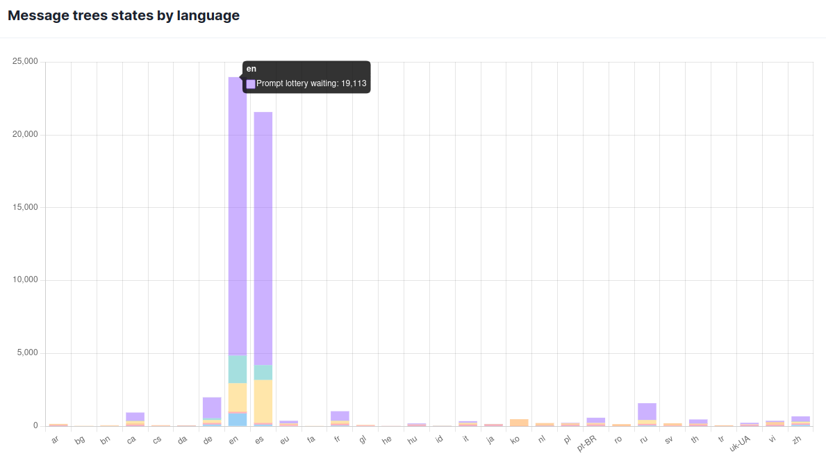The height and width of the screenshot is (456, 826).
Task: Click the 'ar' x-axis label
Action: pos(55,439)
